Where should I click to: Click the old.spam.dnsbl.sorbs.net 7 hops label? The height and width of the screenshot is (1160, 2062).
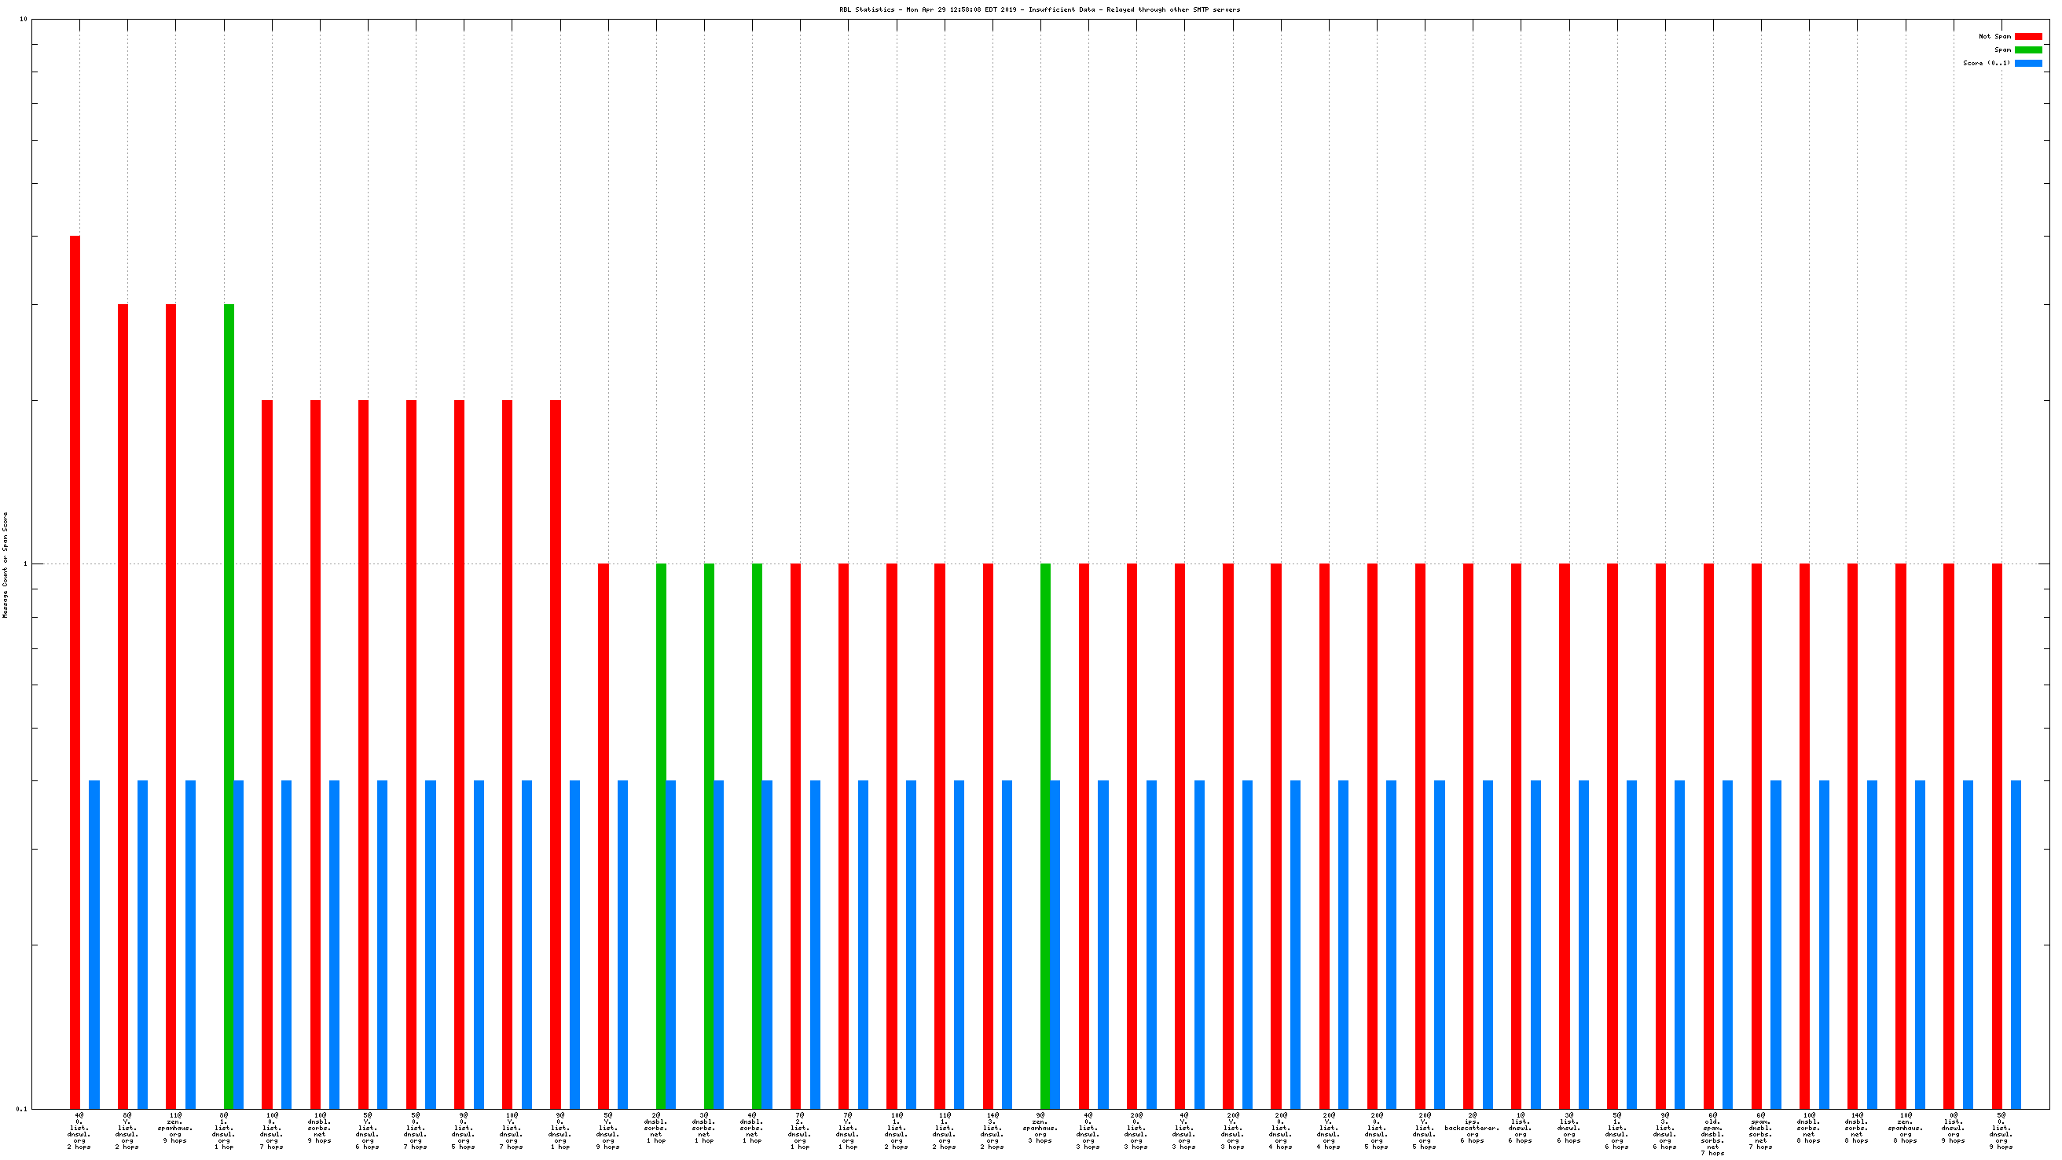pos(1712,1133)
